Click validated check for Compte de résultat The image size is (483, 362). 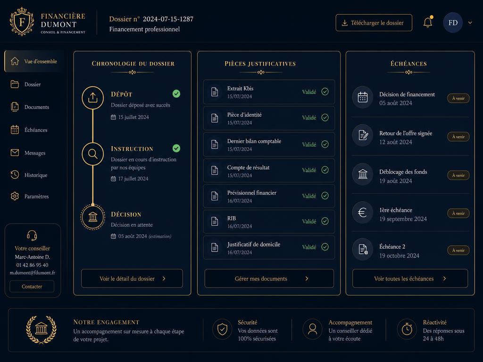point(325,170)
